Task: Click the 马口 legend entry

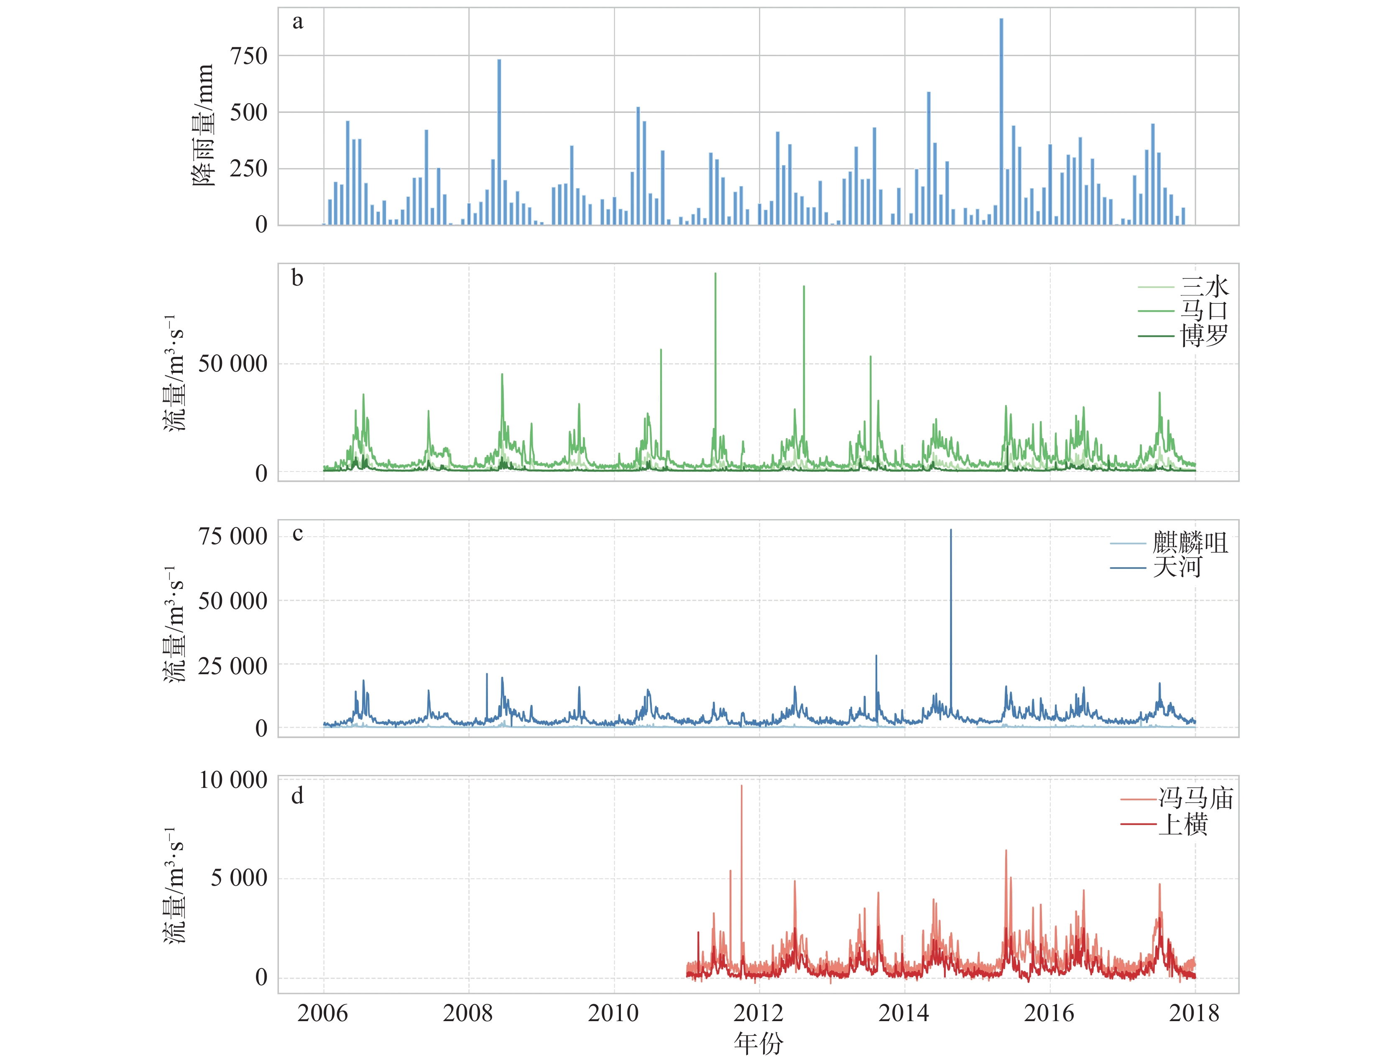Action: (x=1204, y=311)
